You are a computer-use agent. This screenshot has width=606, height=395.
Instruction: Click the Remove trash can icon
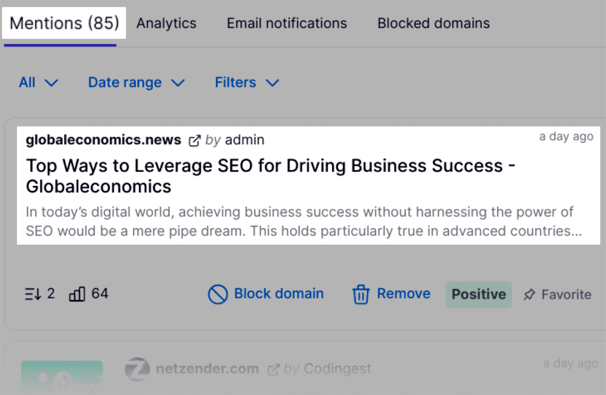361,295
